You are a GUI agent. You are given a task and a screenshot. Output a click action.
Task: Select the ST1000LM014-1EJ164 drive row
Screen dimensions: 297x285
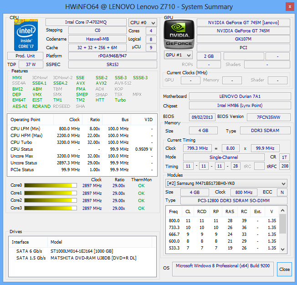click(x=82, y=251)
